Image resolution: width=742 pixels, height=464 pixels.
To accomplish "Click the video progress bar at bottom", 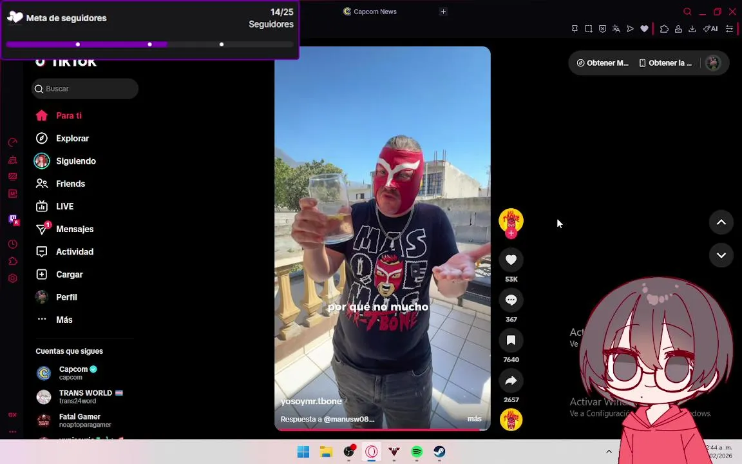I will (383, 429).
